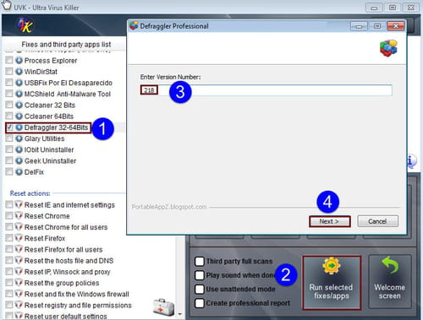Image resolution: width=423 pixels, height=320 pixels.
Task: Check Reset the group policies checkbox
Action: pos(9,283)
